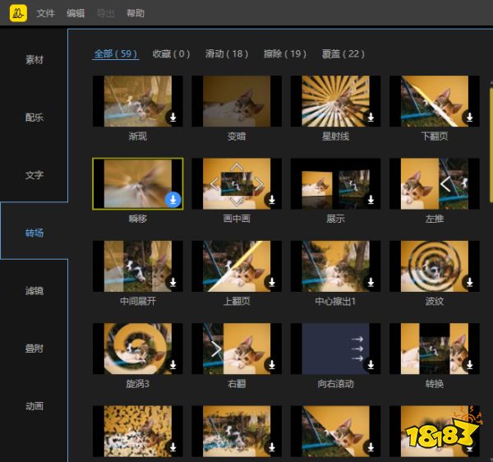This screenshot has height=462, width=493.
Task: Click the app logo icon in title bar
Action: click(x=18, y=13)
